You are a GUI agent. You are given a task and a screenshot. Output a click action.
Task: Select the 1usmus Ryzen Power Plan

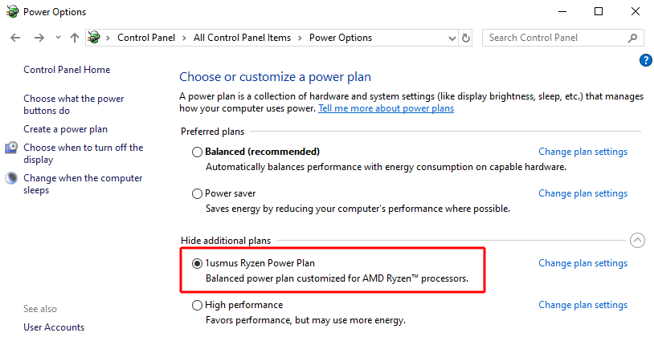coord(198,263)
